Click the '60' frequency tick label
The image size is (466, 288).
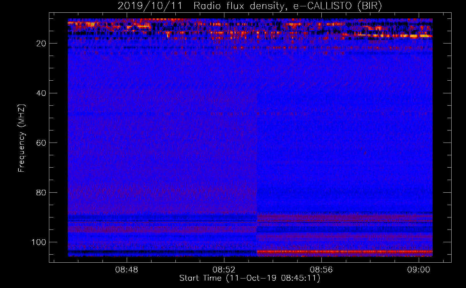tap(41, 143)
